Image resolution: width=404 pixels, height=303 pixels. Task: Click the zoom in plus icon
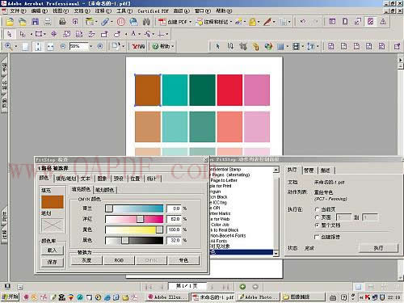[100, 46]
